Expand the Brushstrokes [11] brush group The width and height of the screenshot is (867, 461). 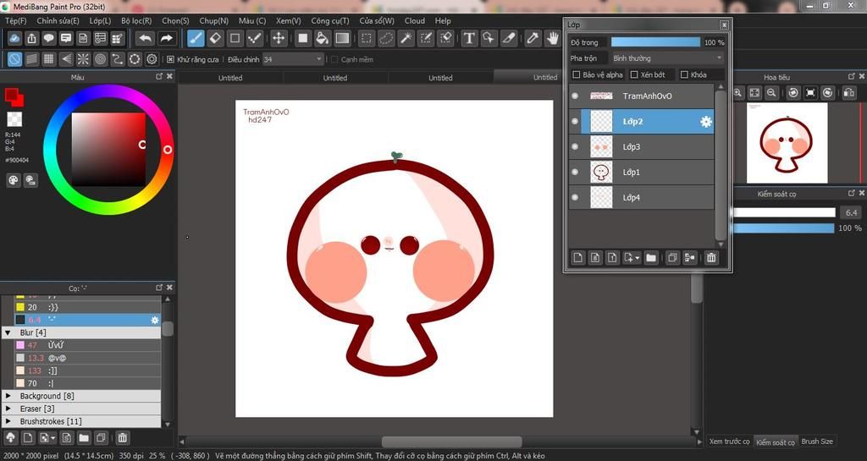(8, 422)
